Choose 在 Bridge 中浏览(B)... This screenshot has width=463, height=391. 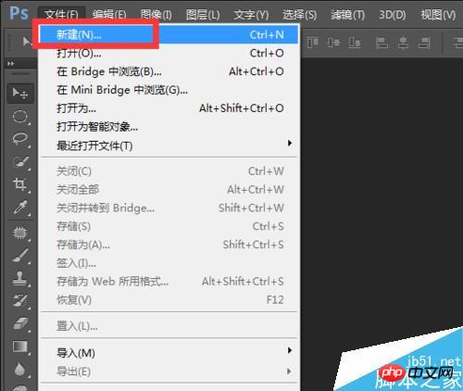(169, 71)
